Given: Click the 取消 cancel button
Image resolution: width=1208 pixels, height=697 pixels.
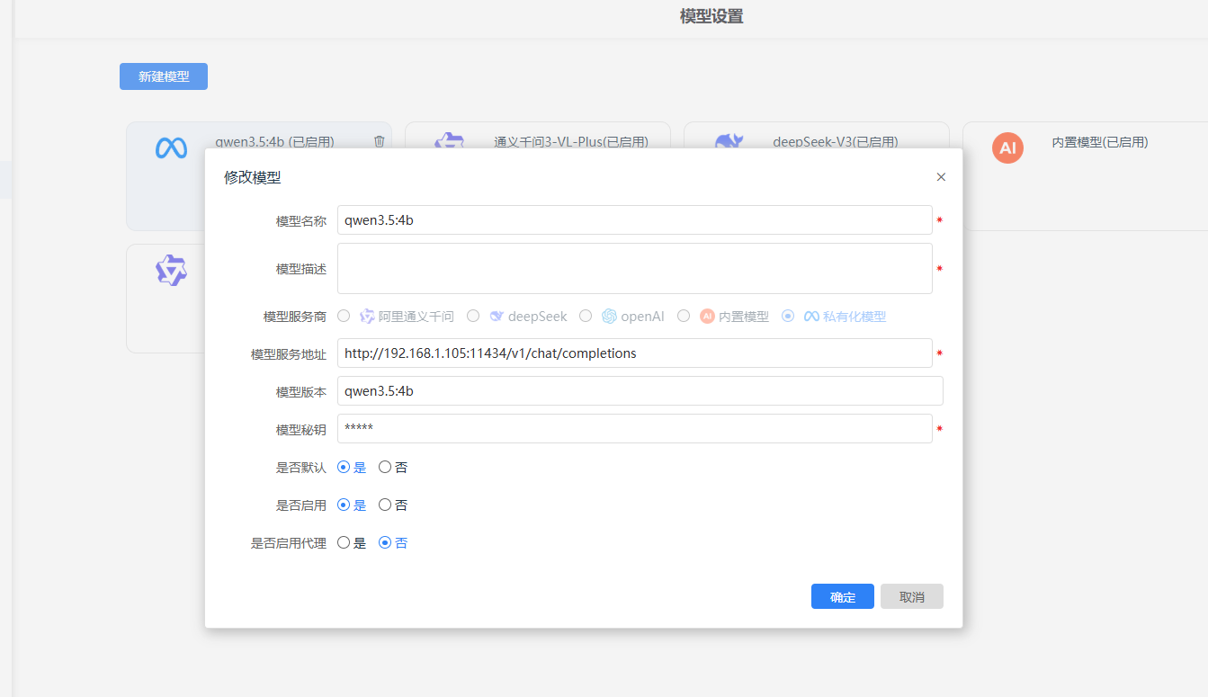Looking at the screenshot, I should (911, 597).
